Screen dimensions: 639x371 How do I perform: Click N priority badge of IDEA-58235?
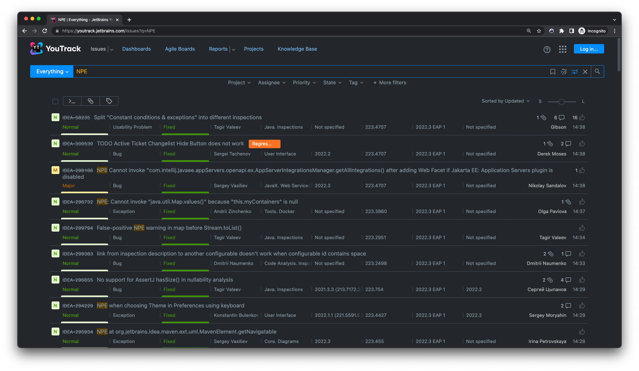(55, 117)
